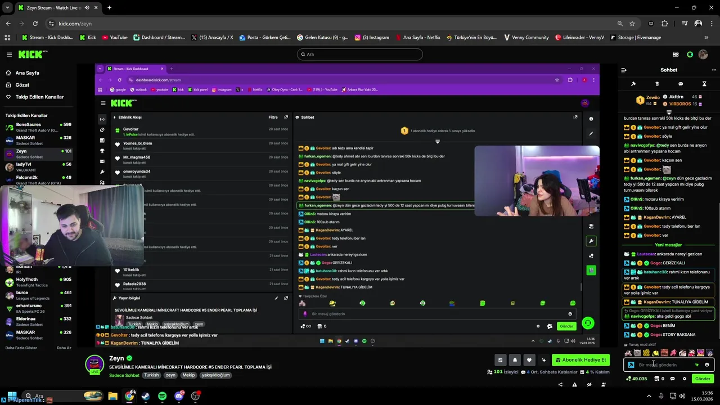This screenshot has width=720, height=405.
Task: Click Daha Az link in sidebar
Action: 64,348
